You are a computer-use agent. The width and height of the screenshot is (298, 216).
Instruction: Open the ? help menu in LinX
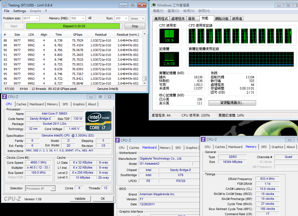(46, 11)
